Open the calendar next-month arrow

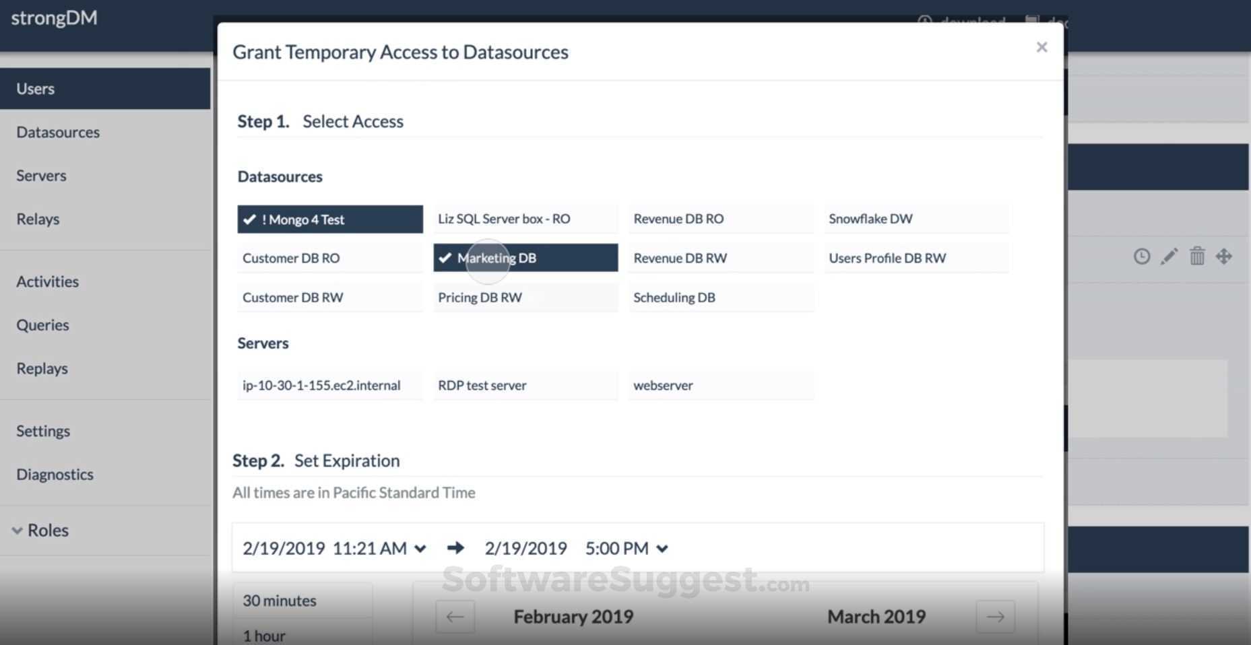[997, 616]
